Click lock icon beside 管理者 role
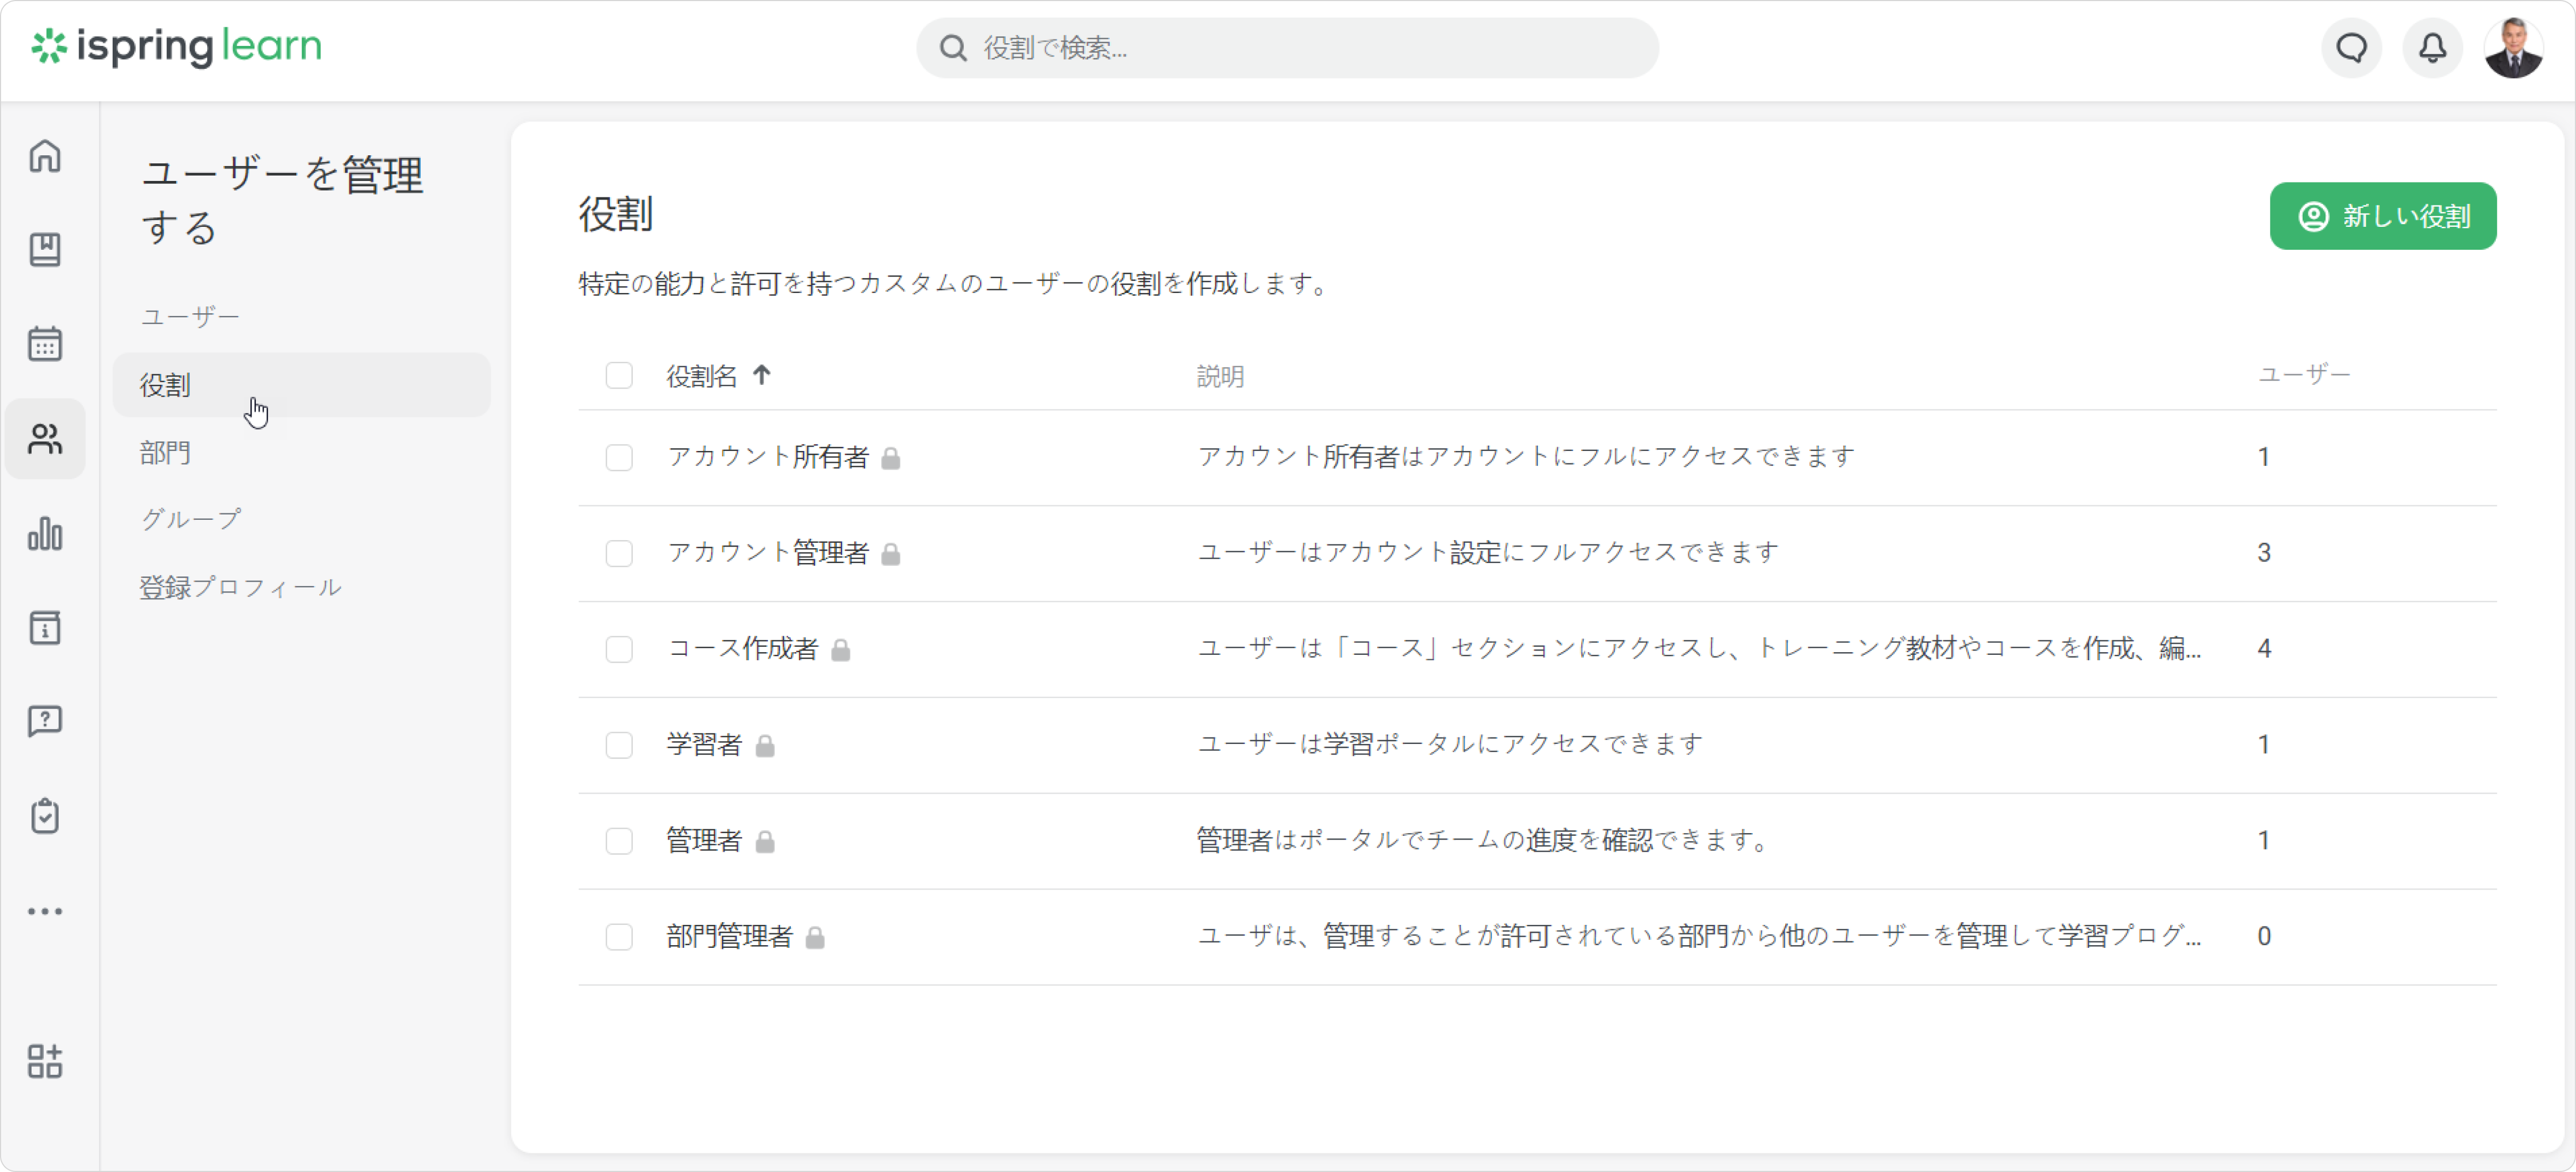 tap(765, 842)
